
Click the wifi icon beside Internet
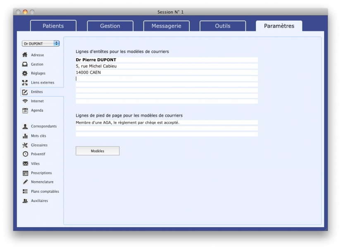(25, 101)
